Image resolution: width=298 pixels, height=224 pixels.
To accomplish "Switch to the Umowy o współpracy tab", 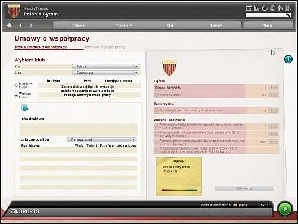I will click(x=105, y=47).
